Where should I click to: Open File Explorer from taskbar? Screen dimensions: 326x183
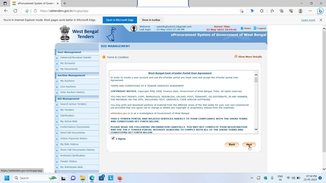coord(83,178)
